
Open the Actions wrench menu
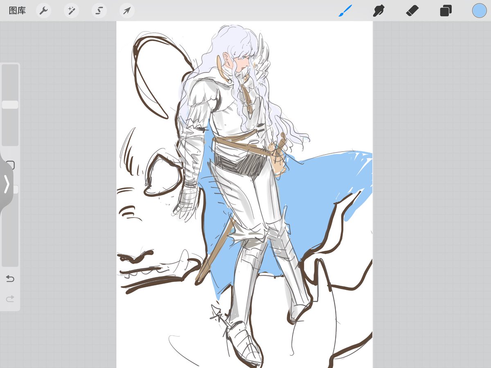(43, 11)
